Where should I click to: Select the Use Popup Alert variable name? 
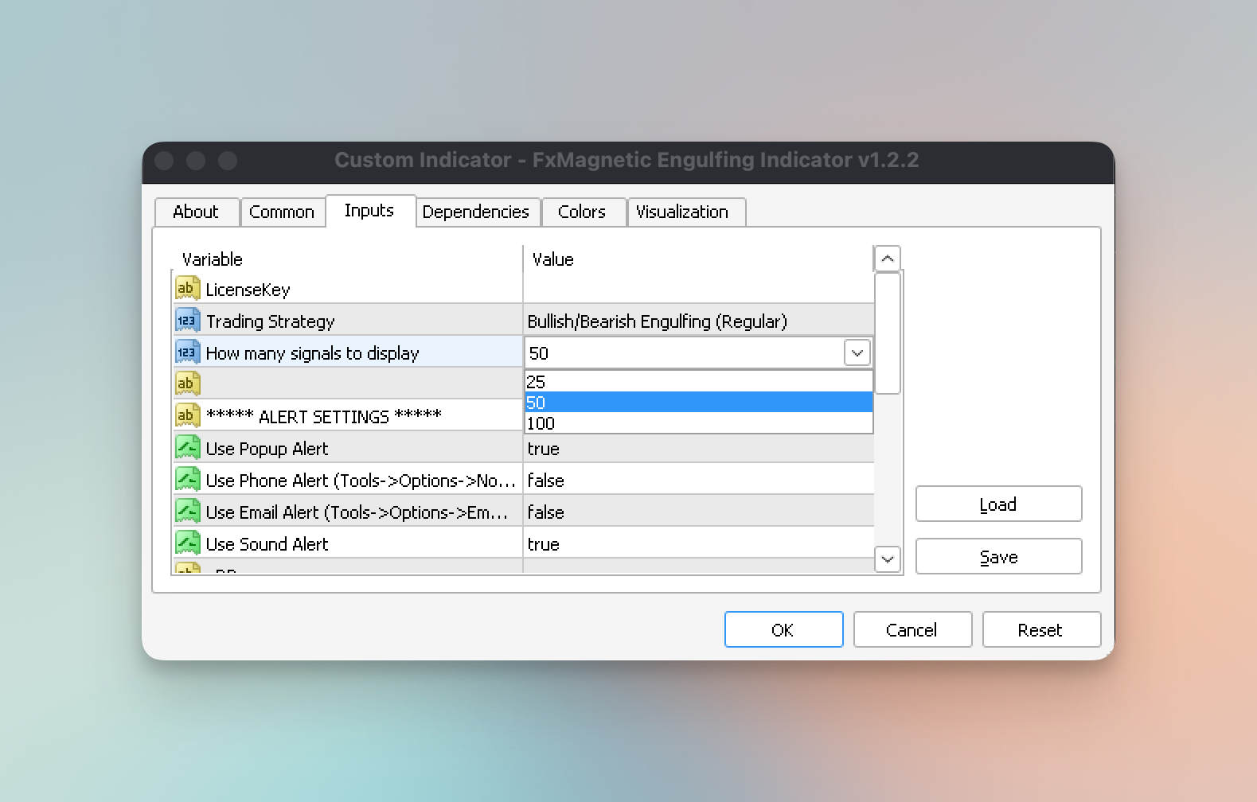[x=267, y=449]
